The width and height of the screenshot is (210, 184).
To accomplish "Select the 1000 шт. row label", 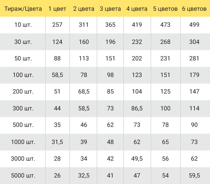I will [23, 142].
